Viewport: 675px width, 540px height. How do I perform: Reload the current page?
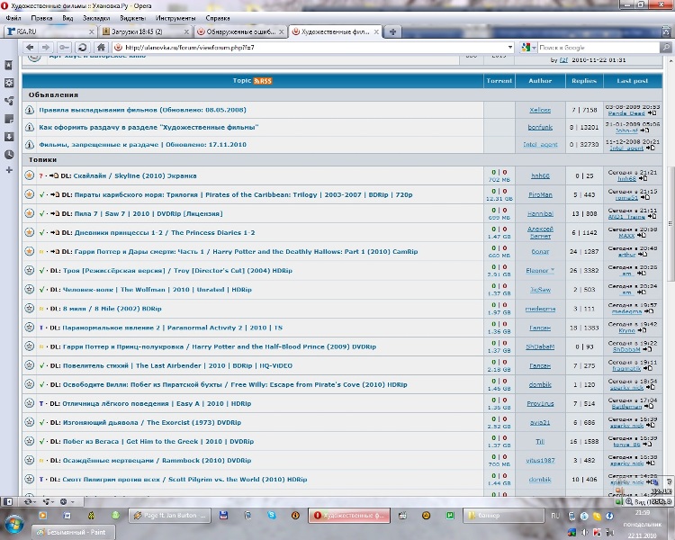tap(82, 47)
